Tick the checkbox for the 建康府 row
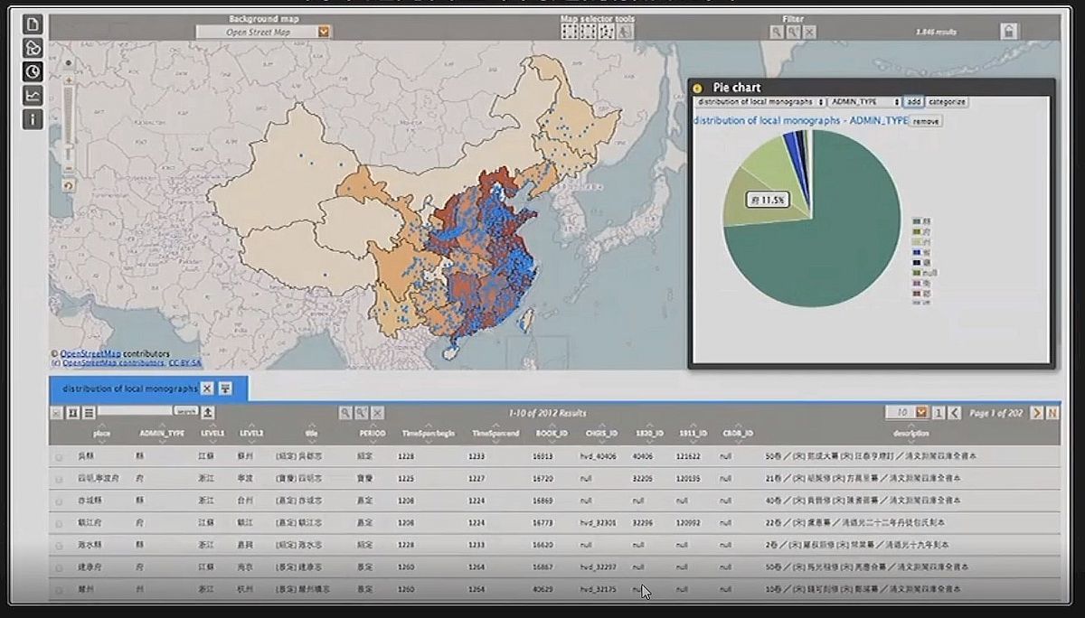The image size is (1085, 618). pos(59,567)
